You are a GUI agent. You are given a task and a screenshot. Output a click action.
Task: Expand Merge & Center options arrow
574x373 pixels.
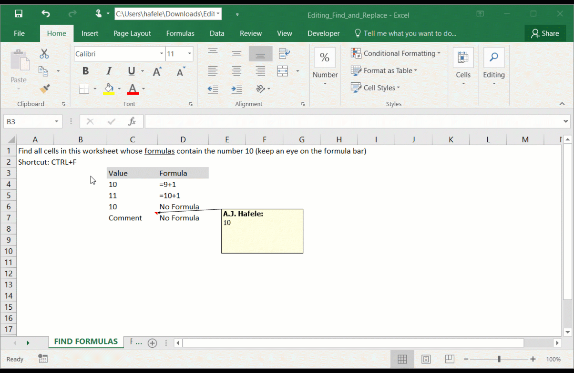297,71
